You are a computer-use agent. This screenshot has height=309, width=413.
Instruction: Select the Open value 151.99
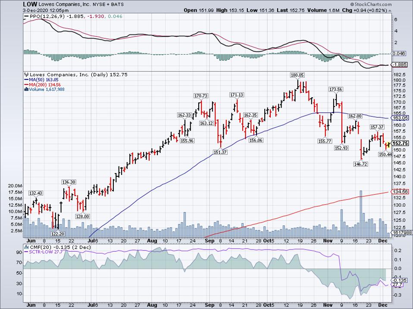pyautogui.click(x=207, y=10)
